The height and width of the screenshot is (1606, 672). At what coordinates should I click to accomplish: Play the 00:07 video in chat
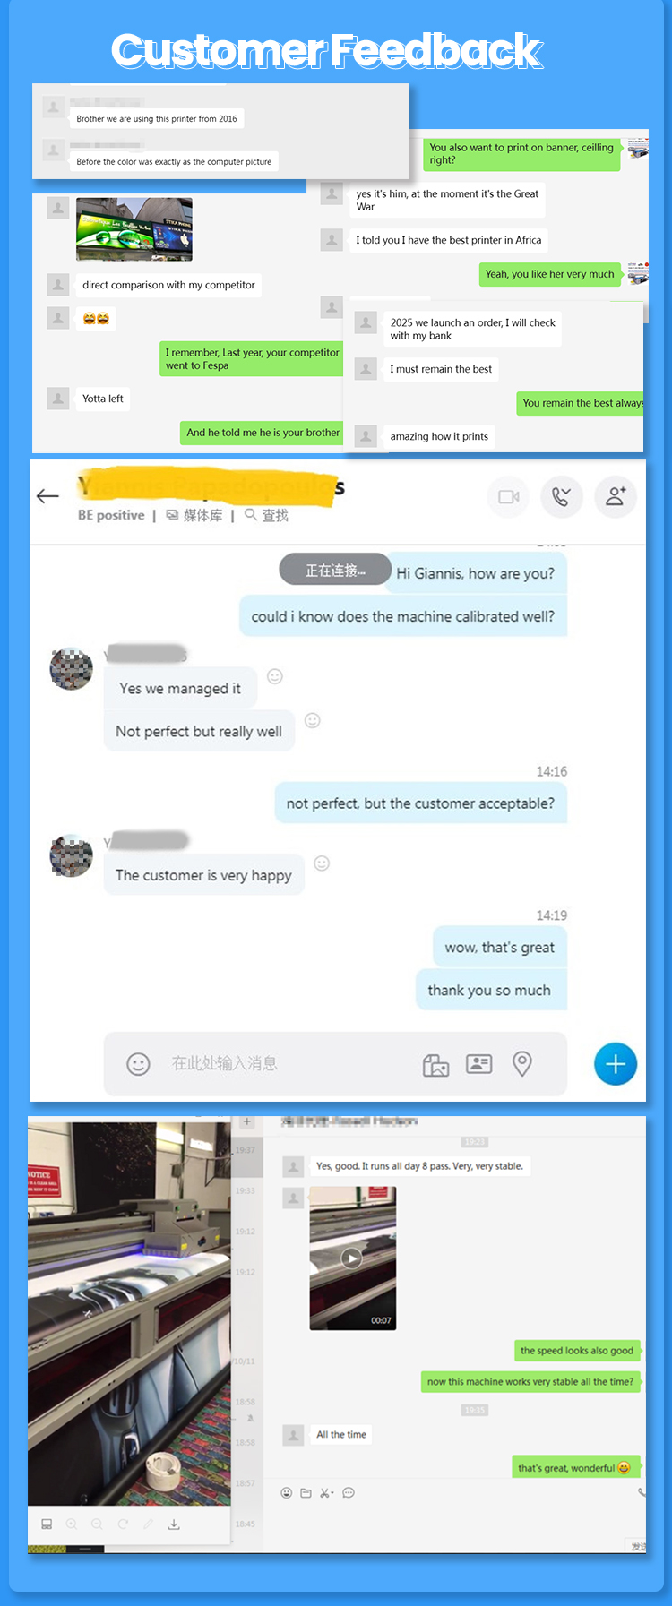pyautogui.click(x=352, y=1258)
